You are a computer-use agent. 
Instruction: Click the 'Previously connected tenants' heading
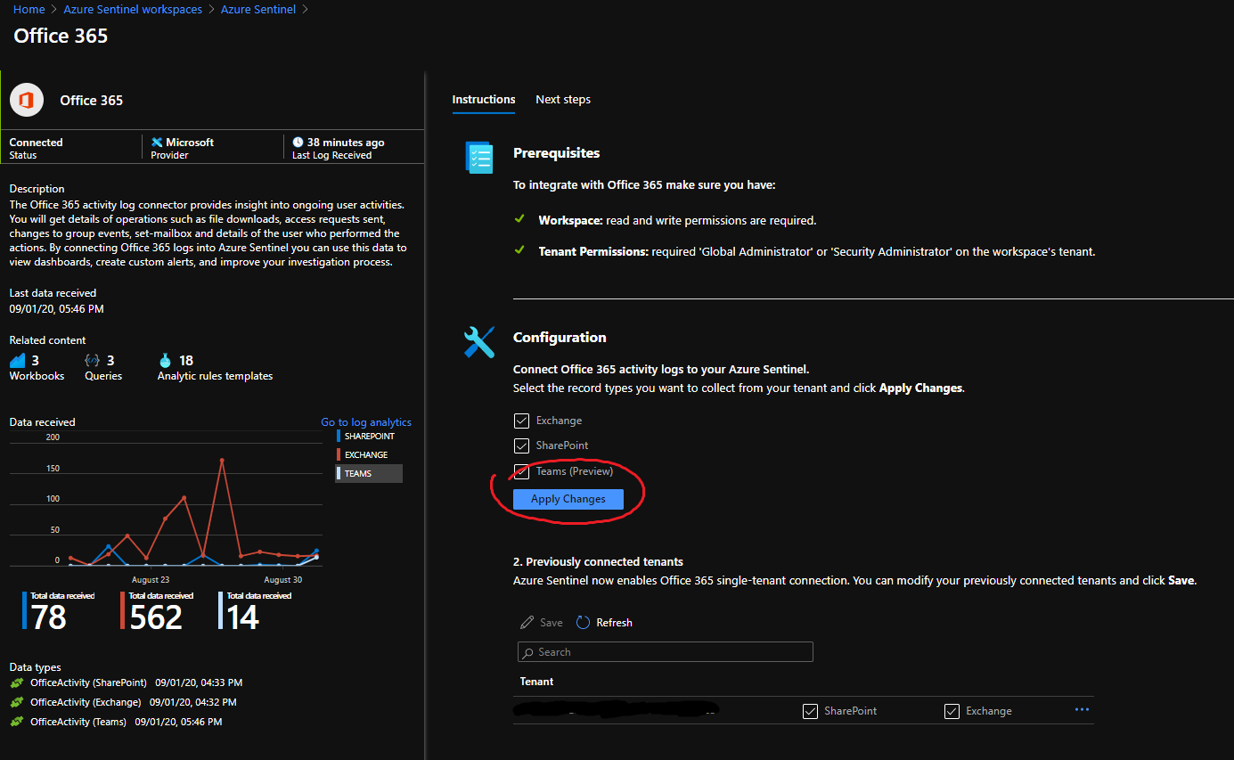(598, 562)
